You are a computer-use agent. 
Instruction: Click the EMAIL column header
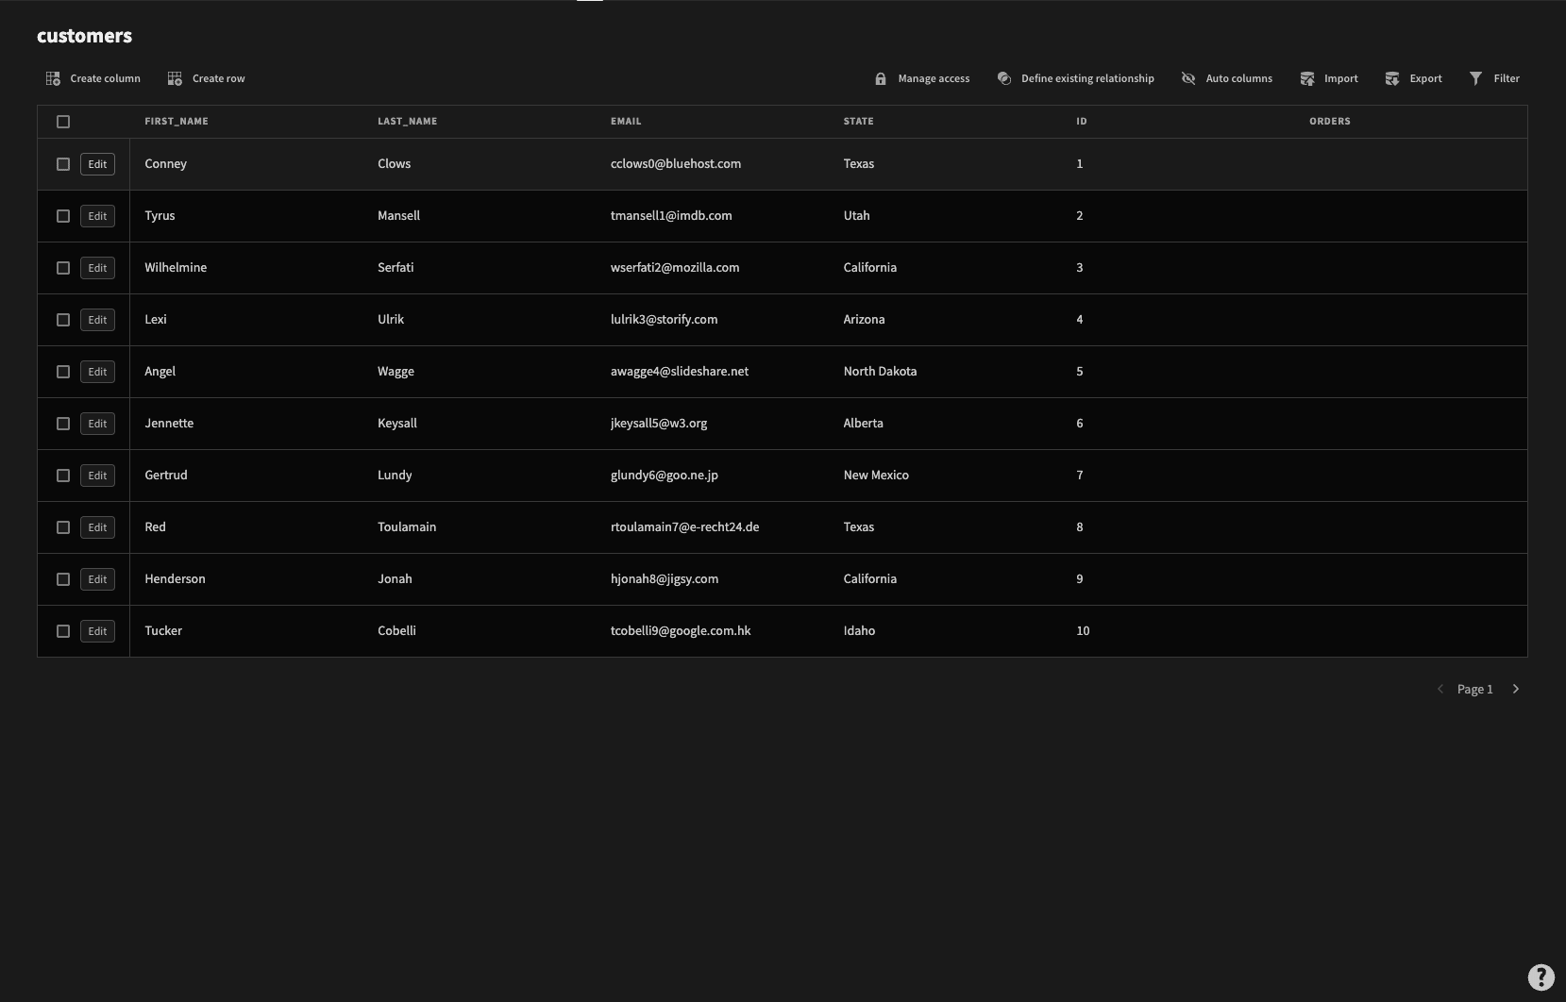click(626, 121)
